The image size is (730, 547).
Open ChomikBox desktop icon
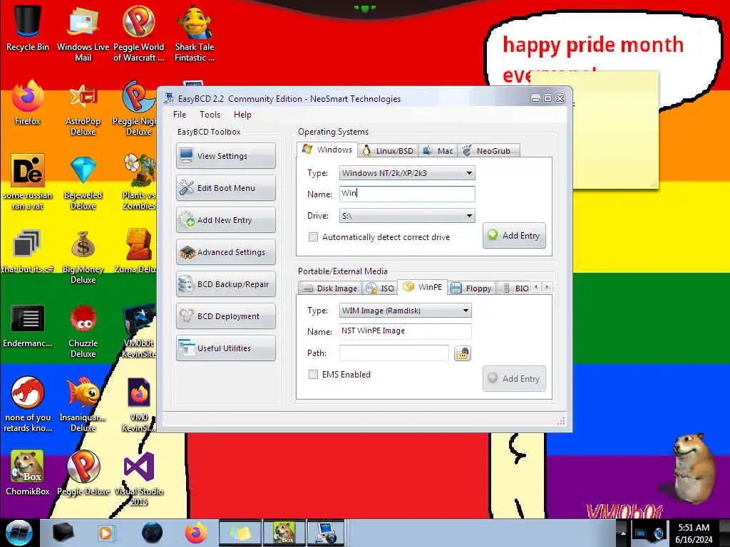[x=28, y=472]
